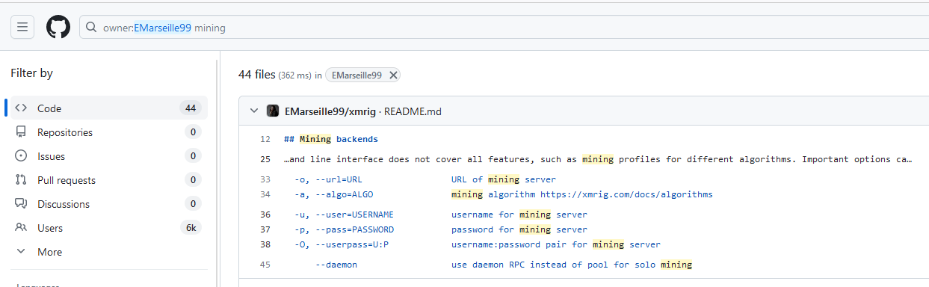Click the Discussions speech bubble icon

point(21,204)
